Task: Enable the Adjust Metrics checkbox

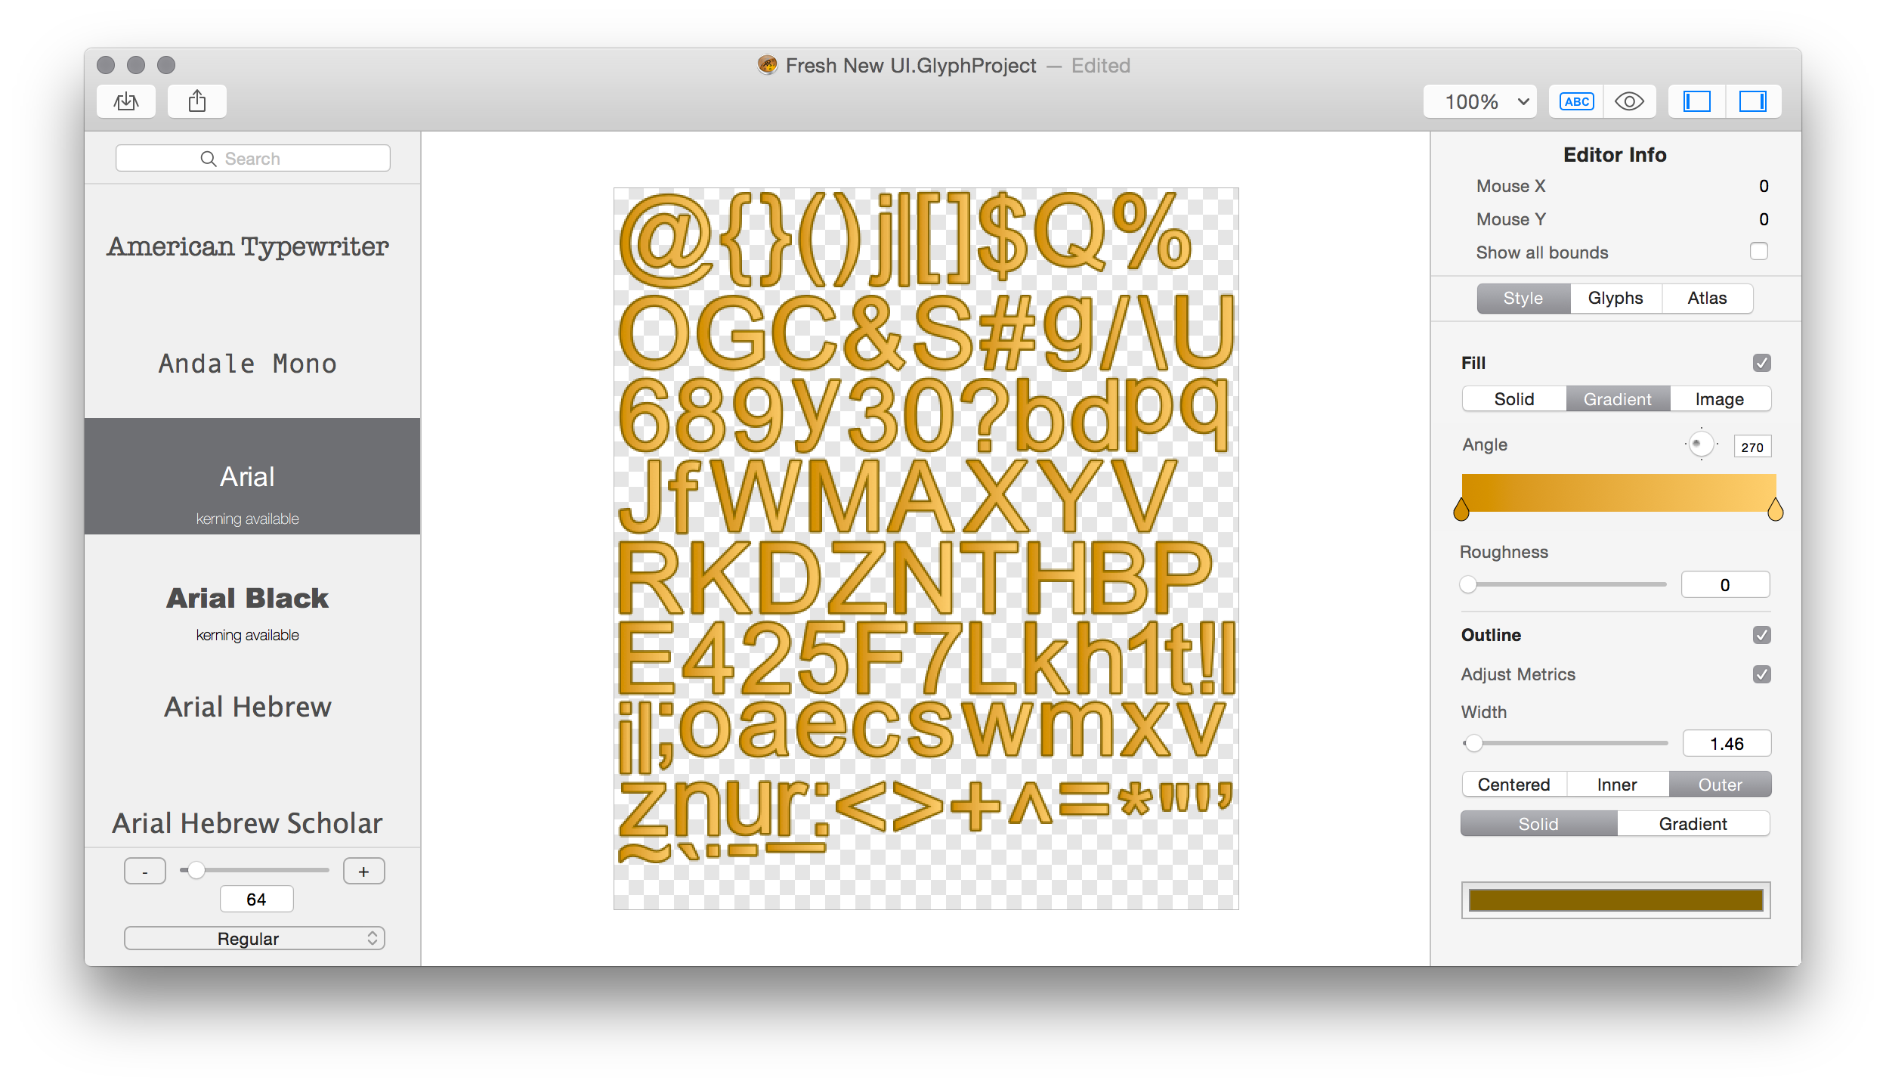Action: 1759,674
